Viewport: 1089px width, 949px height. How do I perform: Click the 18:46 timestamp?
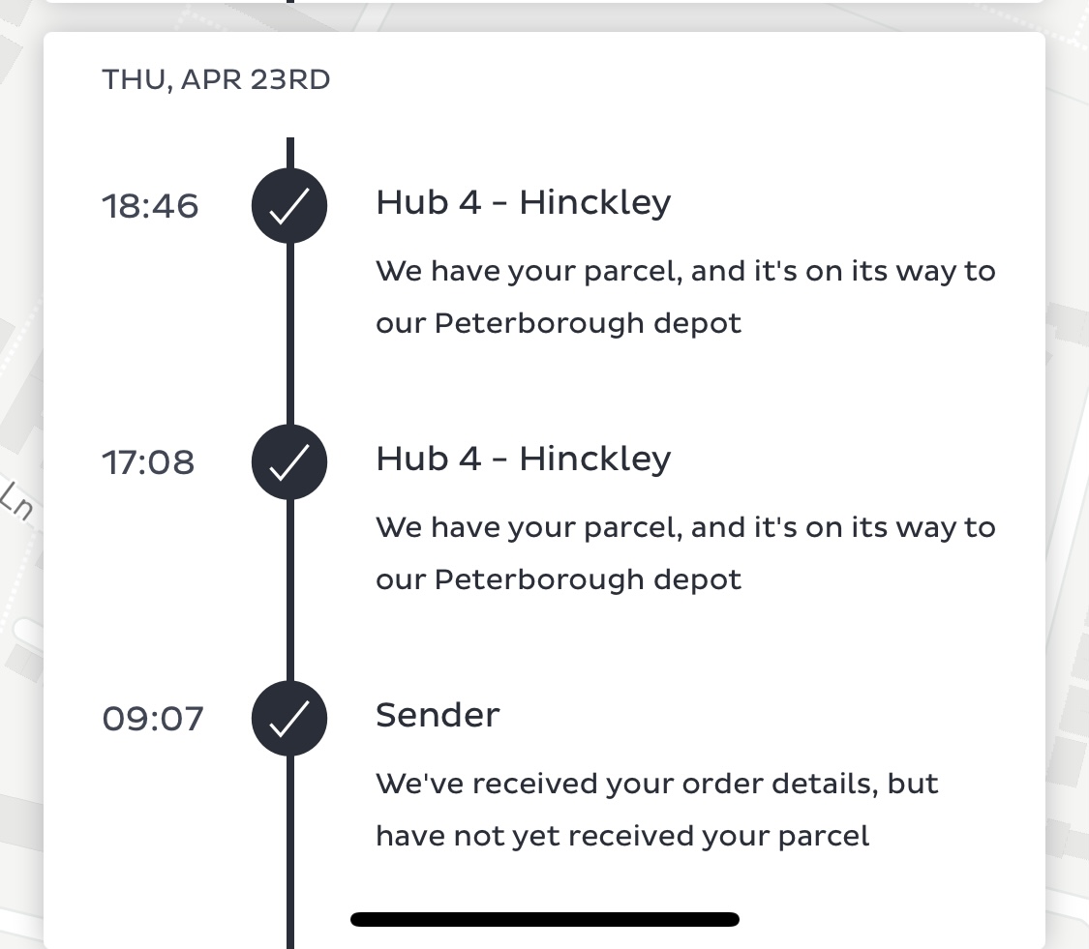tap(151, 206)
